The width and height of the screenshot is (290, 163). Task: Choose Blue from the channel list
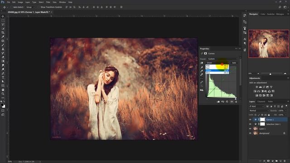coord(217,73)
